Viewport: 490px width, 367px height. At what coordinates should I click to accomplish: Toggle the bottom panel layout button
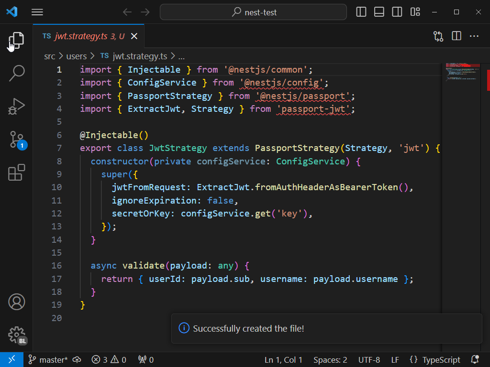click(x=379, y=12)
